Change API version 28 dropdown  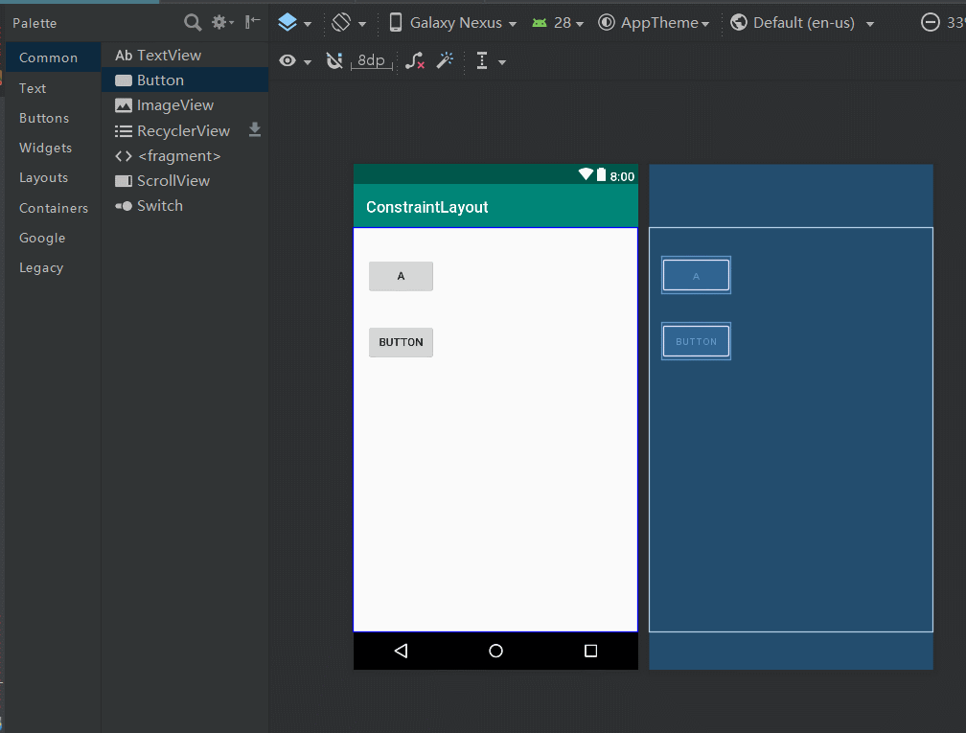click(x=558, y=23)
